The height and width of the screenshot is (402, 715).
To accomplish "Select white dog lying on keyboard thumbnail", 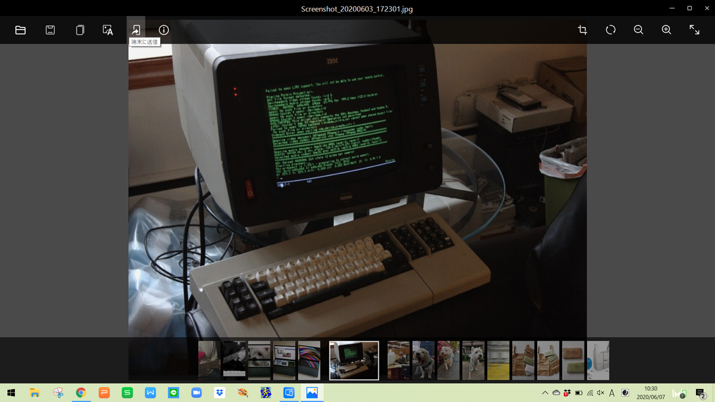I will click(259, 360).
